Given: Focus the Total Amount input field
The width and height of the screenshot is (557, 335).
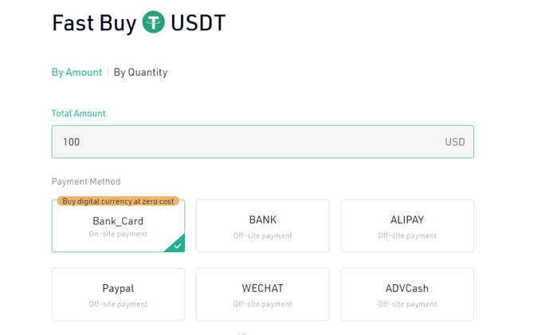Looking at the screenshot, I should tap(263, 142).
